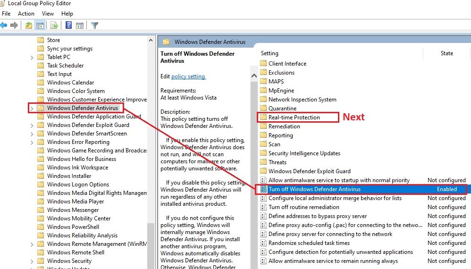The width and height of the screenshot is (471, 269).
Task: Select Sync your settings in tree
Action: coord(70,49)
